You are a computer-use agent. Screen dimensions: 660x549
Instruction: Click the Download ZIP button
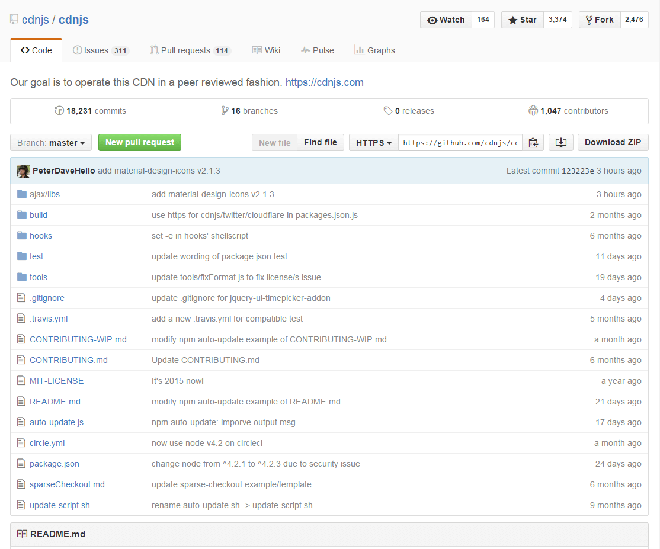613,143
